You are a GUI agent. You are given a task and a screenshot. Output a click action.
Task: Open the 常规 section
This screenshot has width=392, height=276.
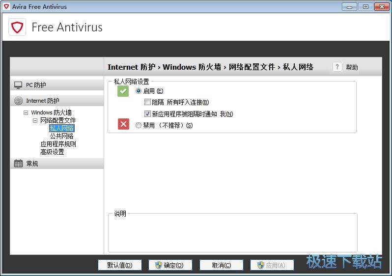tap(57, 164)
